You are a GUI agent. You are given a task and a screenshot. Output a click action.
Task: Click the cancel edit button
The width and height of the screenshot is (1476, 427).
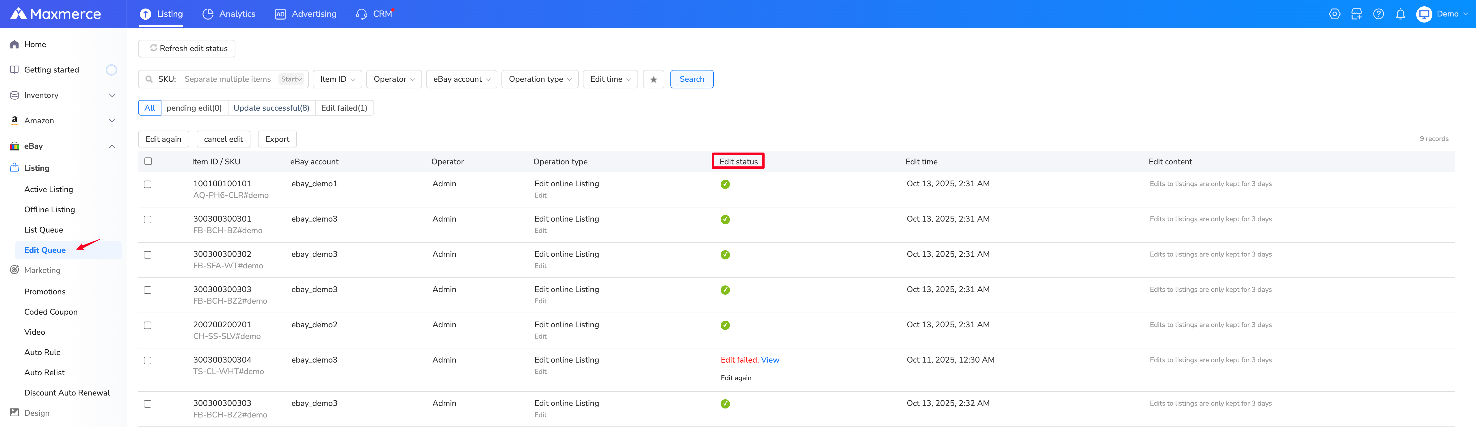(x=224, y=139)
